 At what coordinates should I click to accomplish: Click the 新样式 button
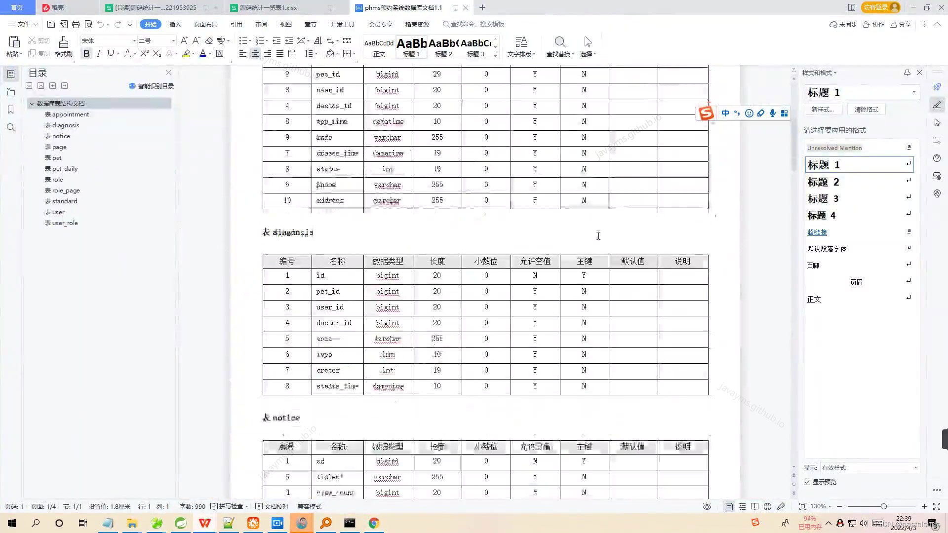point(823,109)
